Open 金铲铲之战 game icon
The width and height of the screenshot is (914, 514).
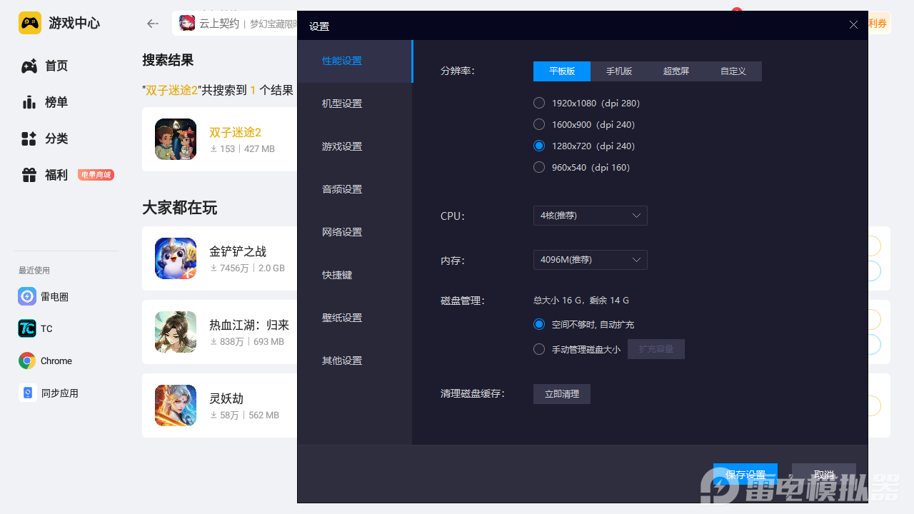(x=176, y=258)
